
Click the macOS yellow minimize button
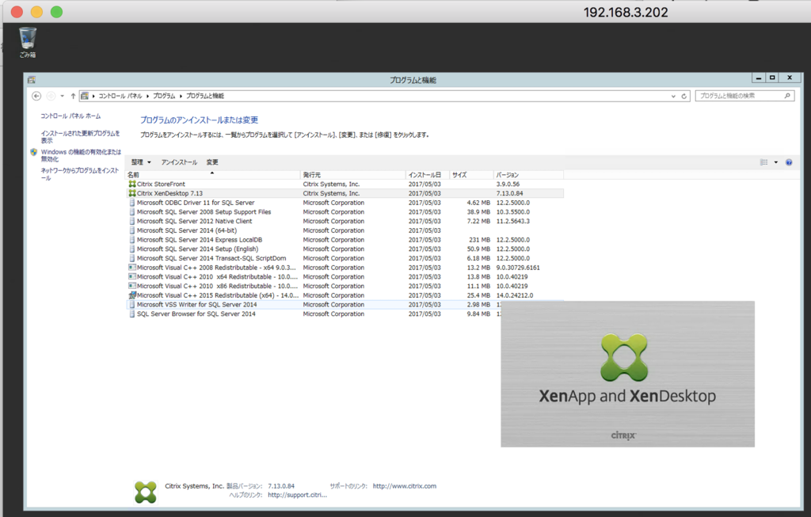36,12
